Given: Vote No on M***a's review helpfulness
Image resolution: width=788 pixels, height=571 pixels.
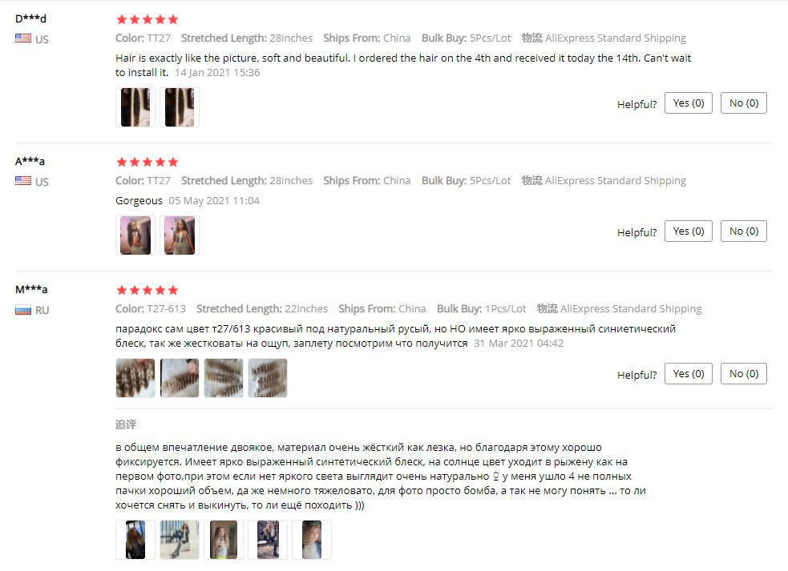Looking at the screenshot, I should click(x=743, y=374).
